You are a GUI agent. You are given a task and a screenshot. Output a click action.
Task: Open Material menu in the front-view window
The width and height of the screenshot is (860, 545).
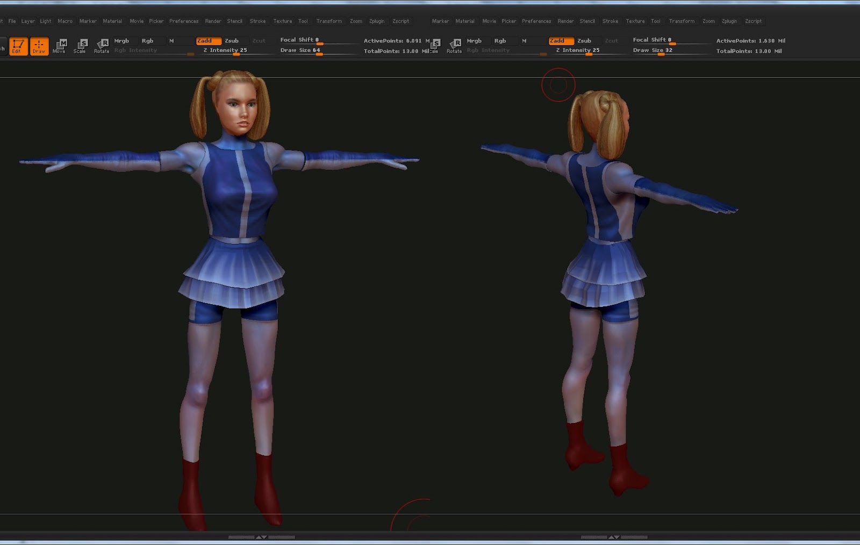[x=112, y=21]
